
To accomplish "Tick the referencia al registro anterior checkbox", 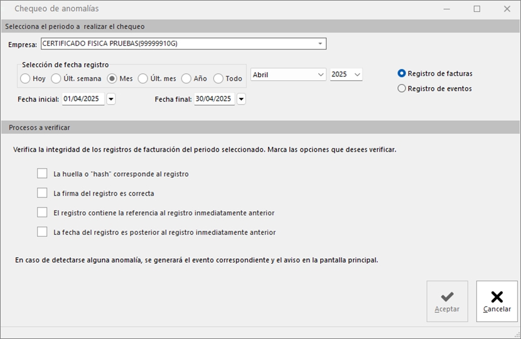I will click(x=42, y=212).
